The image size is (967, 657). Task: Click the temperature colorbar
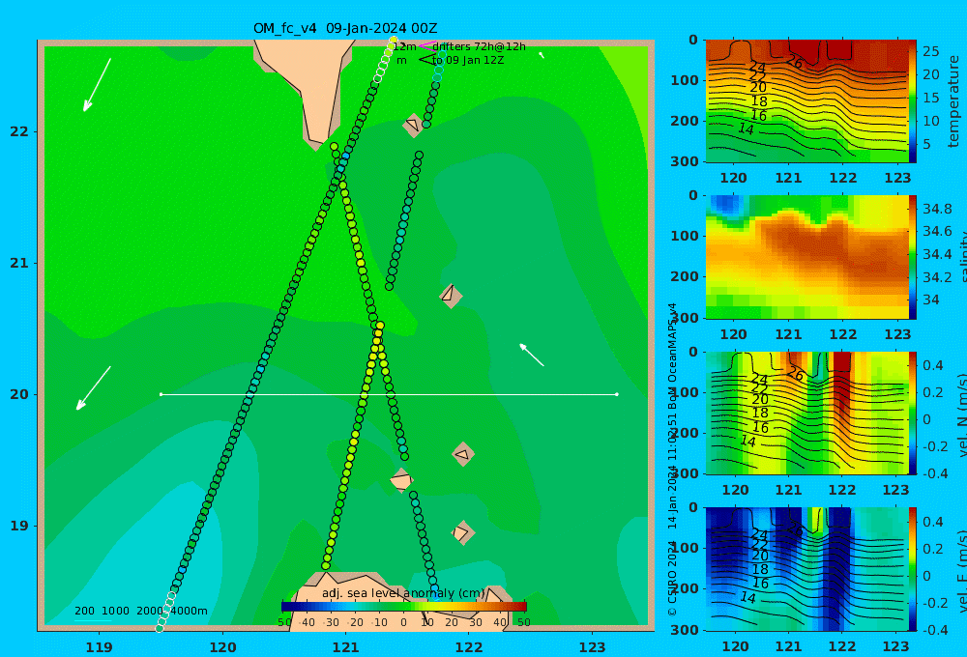pyautogui.click(x=913, y=101)
